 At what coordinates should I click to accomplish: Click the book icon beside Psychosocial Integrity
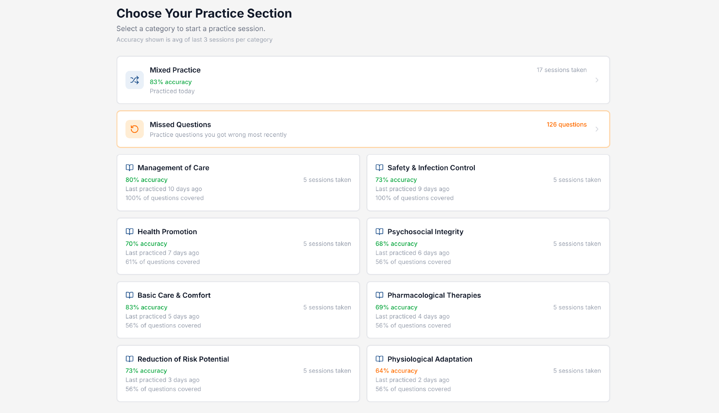[x=379, y=232]
